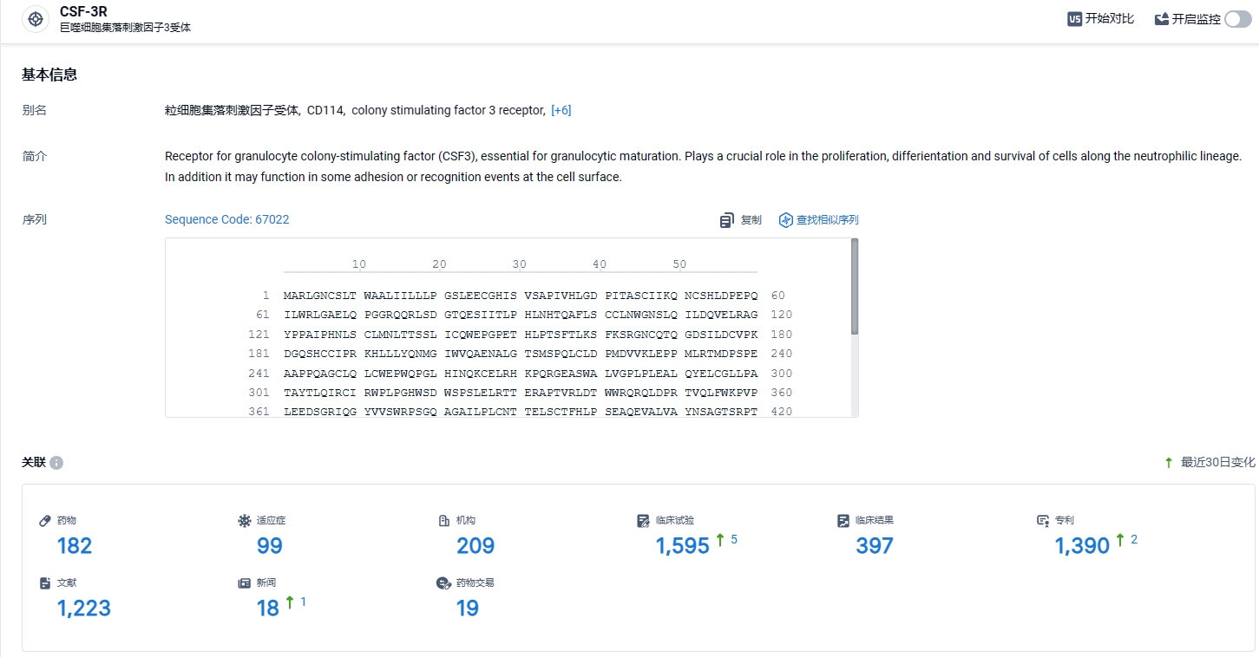Click the VS compare icon
The image size is (1259, 657).
(x=1074, y=19)
